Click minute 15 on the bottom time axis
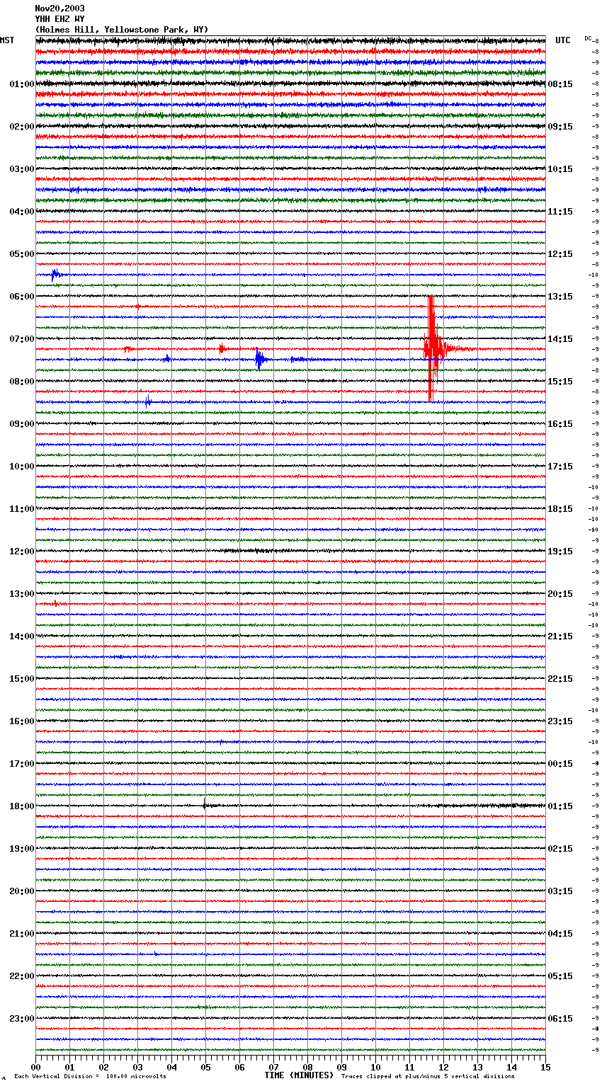The image size is (602, 1086). [546, 1067]
